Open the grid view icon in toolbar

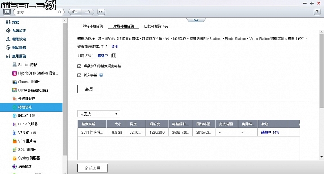[x=101, y=12]
